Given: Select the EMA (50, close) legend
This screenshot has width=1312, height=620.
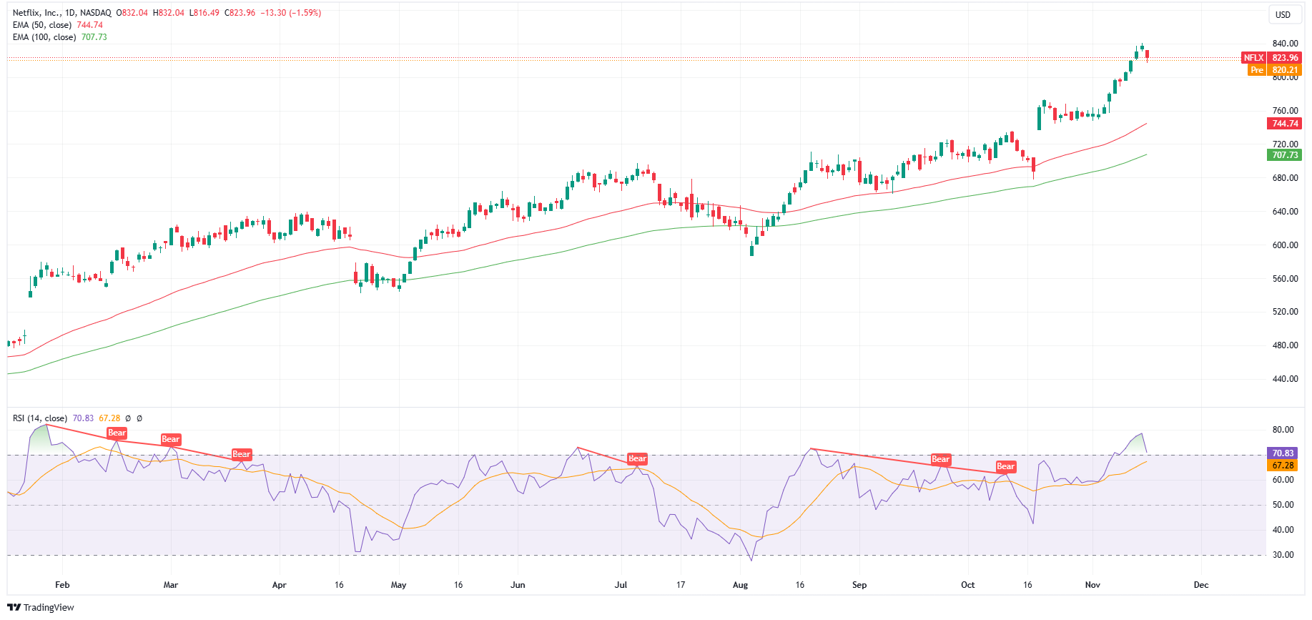Looking at the screenshot, I should pyautogui.click(x=42, y=25).
